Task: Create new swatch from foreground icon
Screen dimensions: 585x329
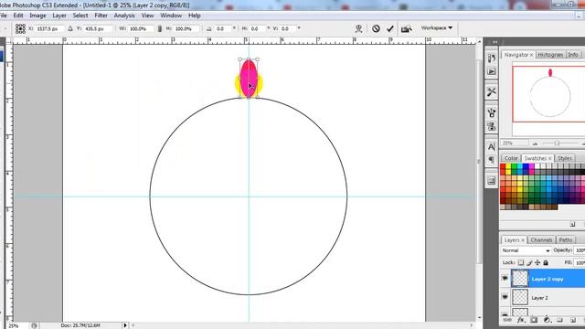Action: pyautogui.click(x=572, y=224)
